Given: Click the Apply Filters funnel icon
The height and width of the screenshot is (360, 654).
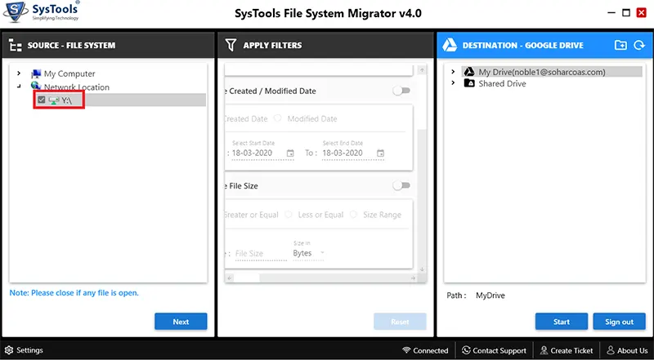Looking at the screenshot, I should click(231, 45).
